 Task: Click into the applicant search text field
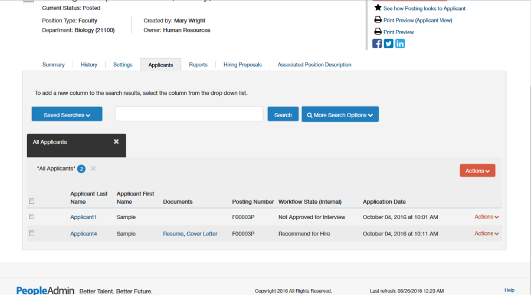click(189, 114)
